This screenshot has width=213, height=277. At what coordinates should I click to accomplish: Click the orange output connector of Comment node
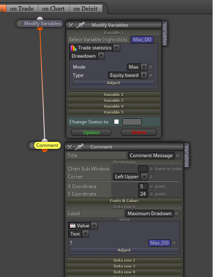(45, 150)
